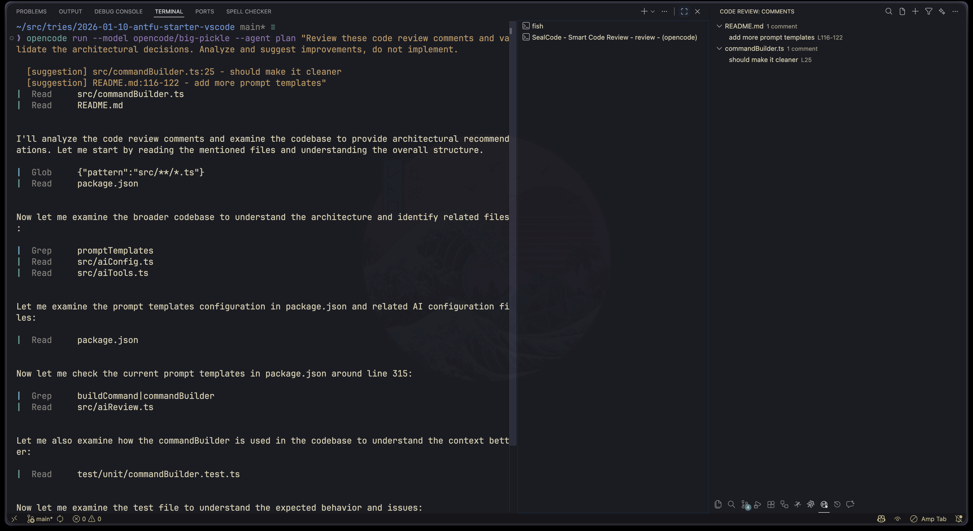Filter code review comments with funnel icon
The image size is (973, 531).
coord(929,11)
